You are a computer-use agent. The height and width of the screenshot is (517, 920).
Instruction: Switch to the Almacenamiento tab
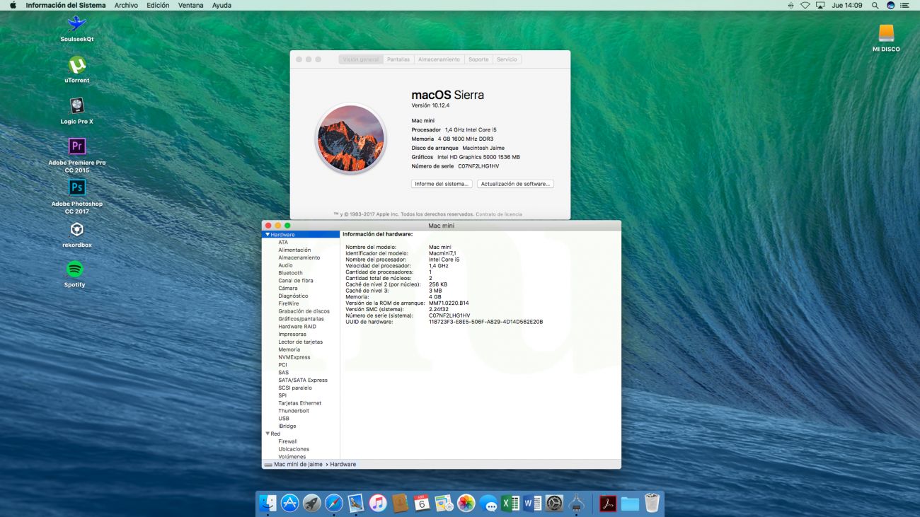pyautogui.click(x=439, y=59)
